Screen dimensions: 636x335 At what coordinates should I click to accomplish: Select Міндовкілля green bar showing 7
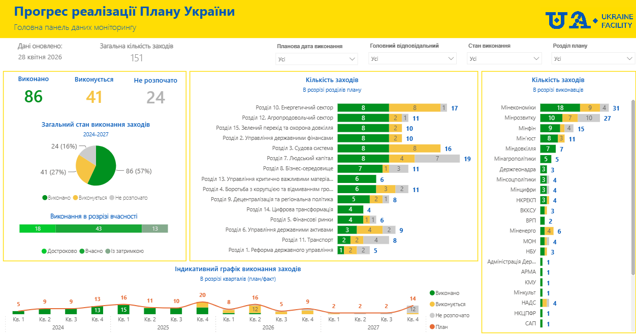(548, 149)
